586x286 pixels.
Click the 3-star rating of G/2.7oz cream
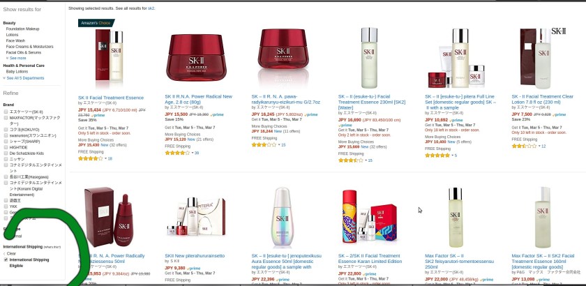pos(264,144)
